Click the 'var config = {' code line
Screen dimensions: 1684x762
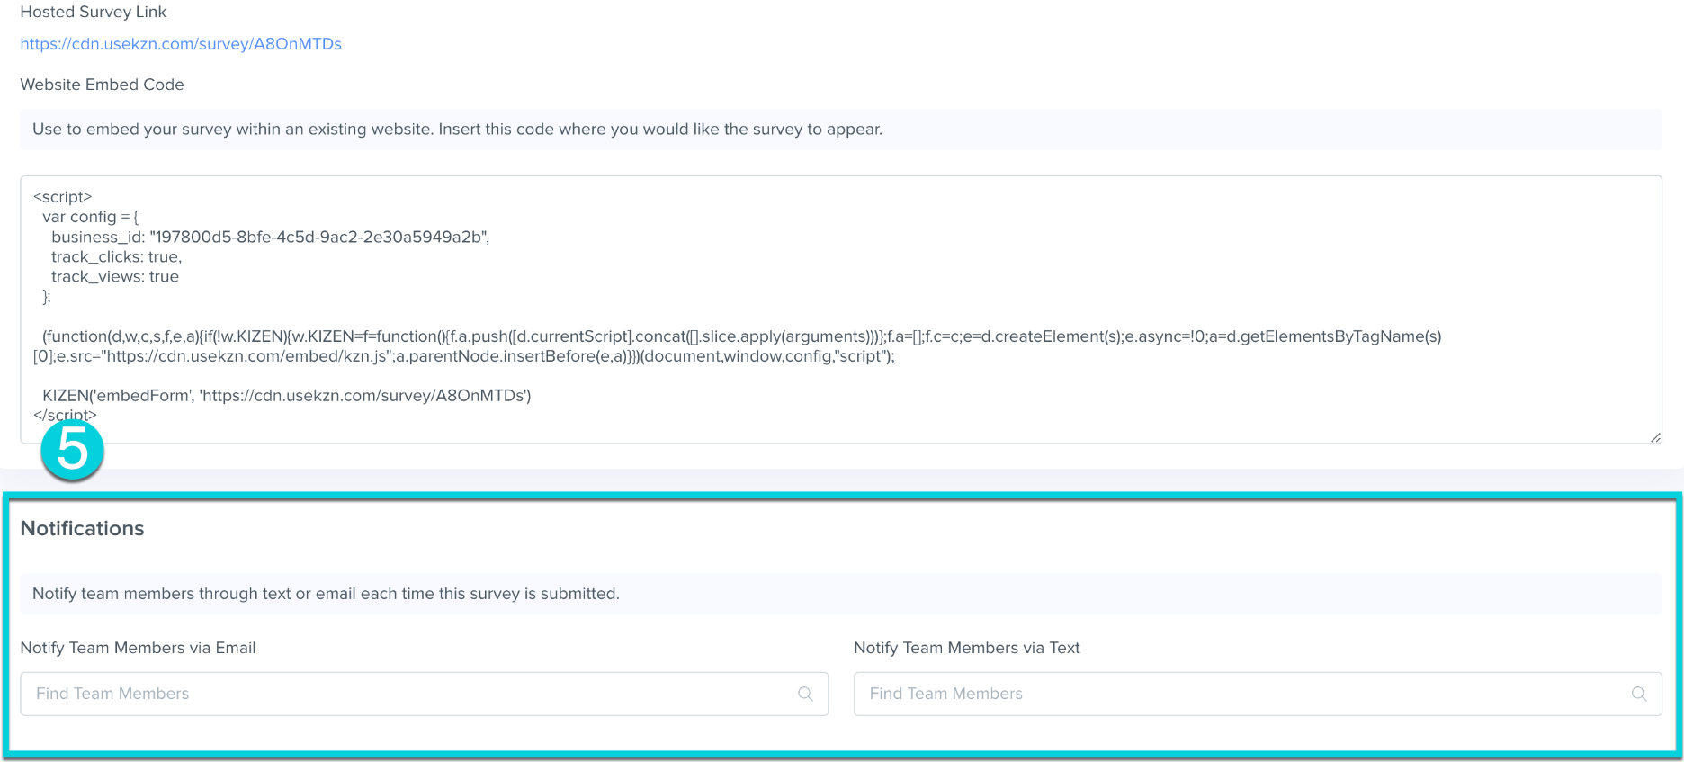tap(91, 217)
